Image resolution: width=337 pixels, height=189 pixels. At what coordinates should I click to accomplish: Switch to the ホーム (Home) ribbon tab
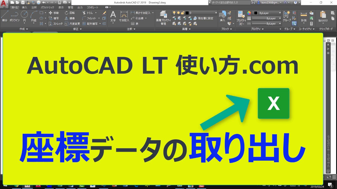[15, 8]
